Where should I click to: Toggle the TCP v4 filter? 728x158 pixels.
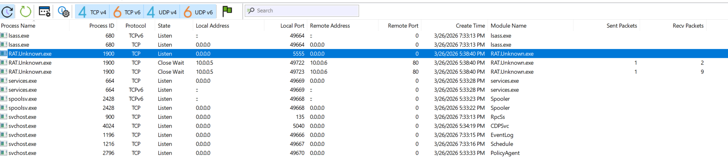pyautogui.click(x=92, y=12)
